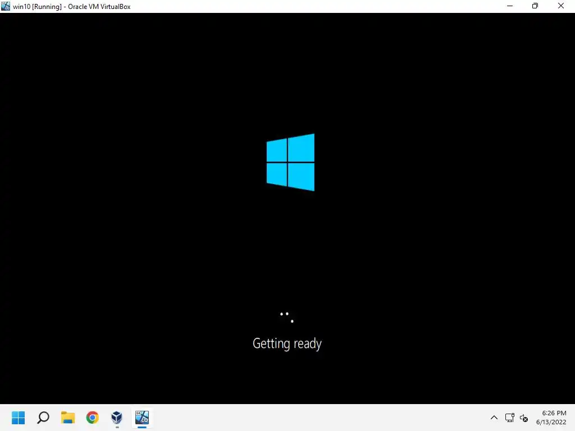575x431 pixels.
Task: Click the Windows logo in the VM
Action: coord(290,162)
